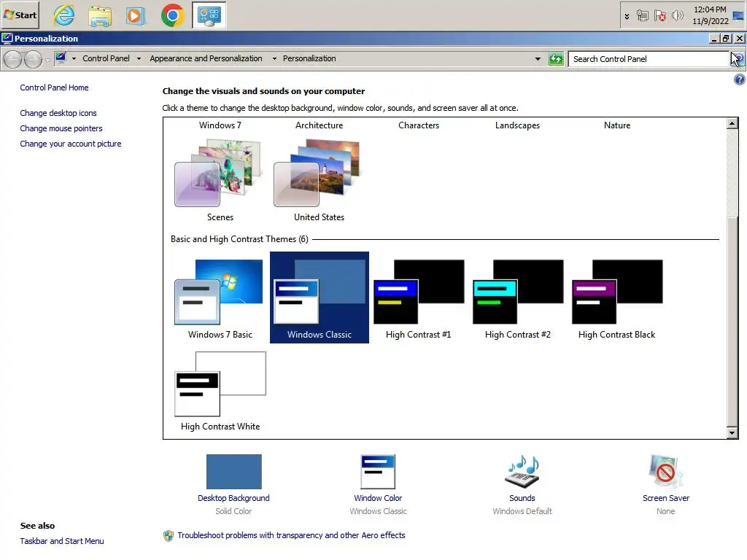The width and height of the screenshot is (747, 560).
Task: Select the Characters theme label
Action: 419,125
